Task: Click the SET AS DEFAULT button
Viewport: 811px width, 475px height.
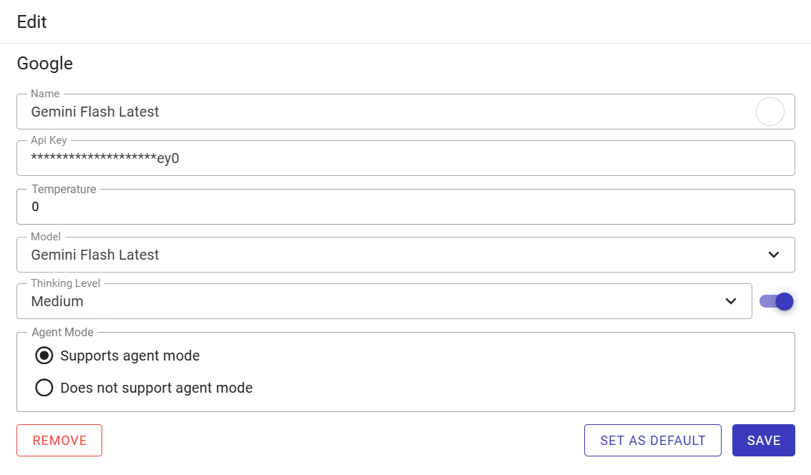Action: 653,441
